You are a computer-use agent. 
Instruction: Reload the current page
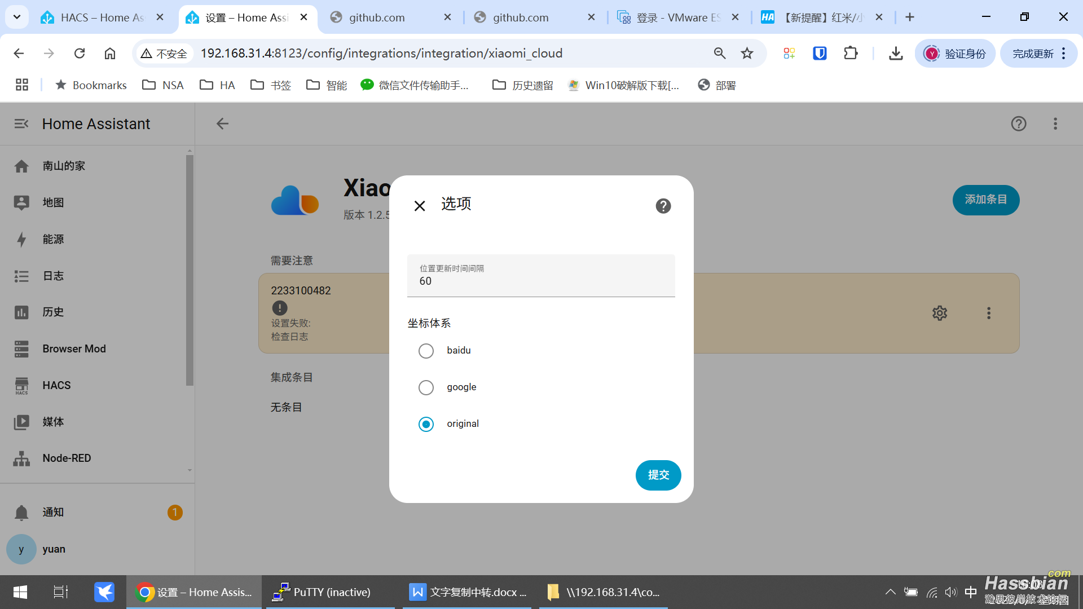[x=80, y=53]
